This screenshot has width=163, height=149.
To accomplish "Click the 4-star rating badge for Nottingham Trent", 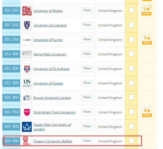I will point(147,112).
